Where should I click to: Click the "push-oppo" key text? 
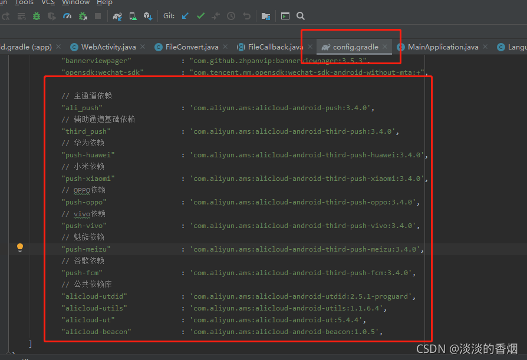click(x=84, y=202)
